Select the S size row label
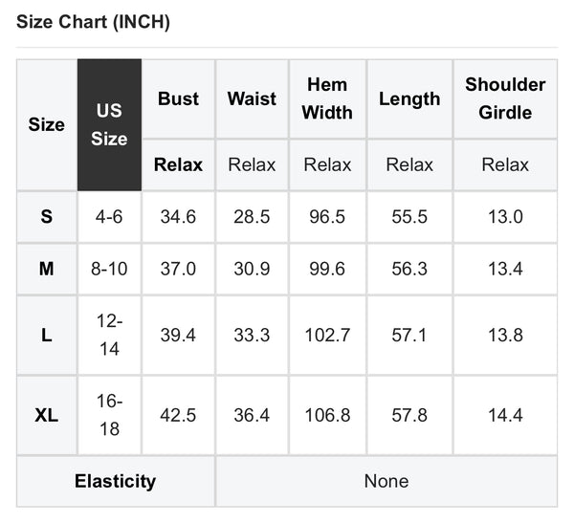Image resolution: width=574 pixels, height=523 pixels. (x=47, y=217)
